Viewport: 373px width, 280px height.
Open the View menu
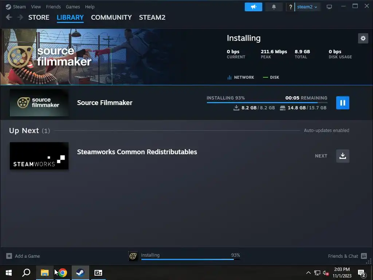(36, 7)
